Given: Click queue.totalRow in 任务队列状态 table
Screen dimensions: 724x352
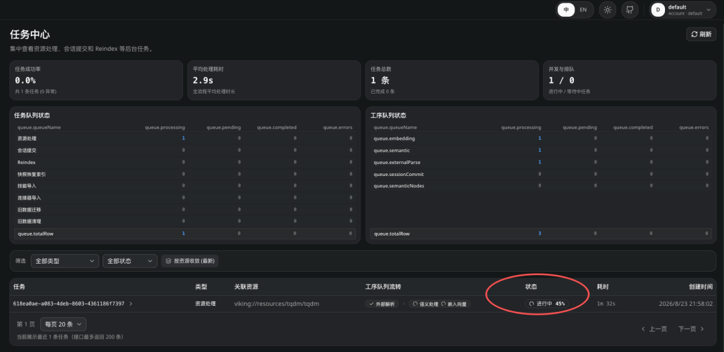Looking at the screenshot, I should click(x=185, y=234).
